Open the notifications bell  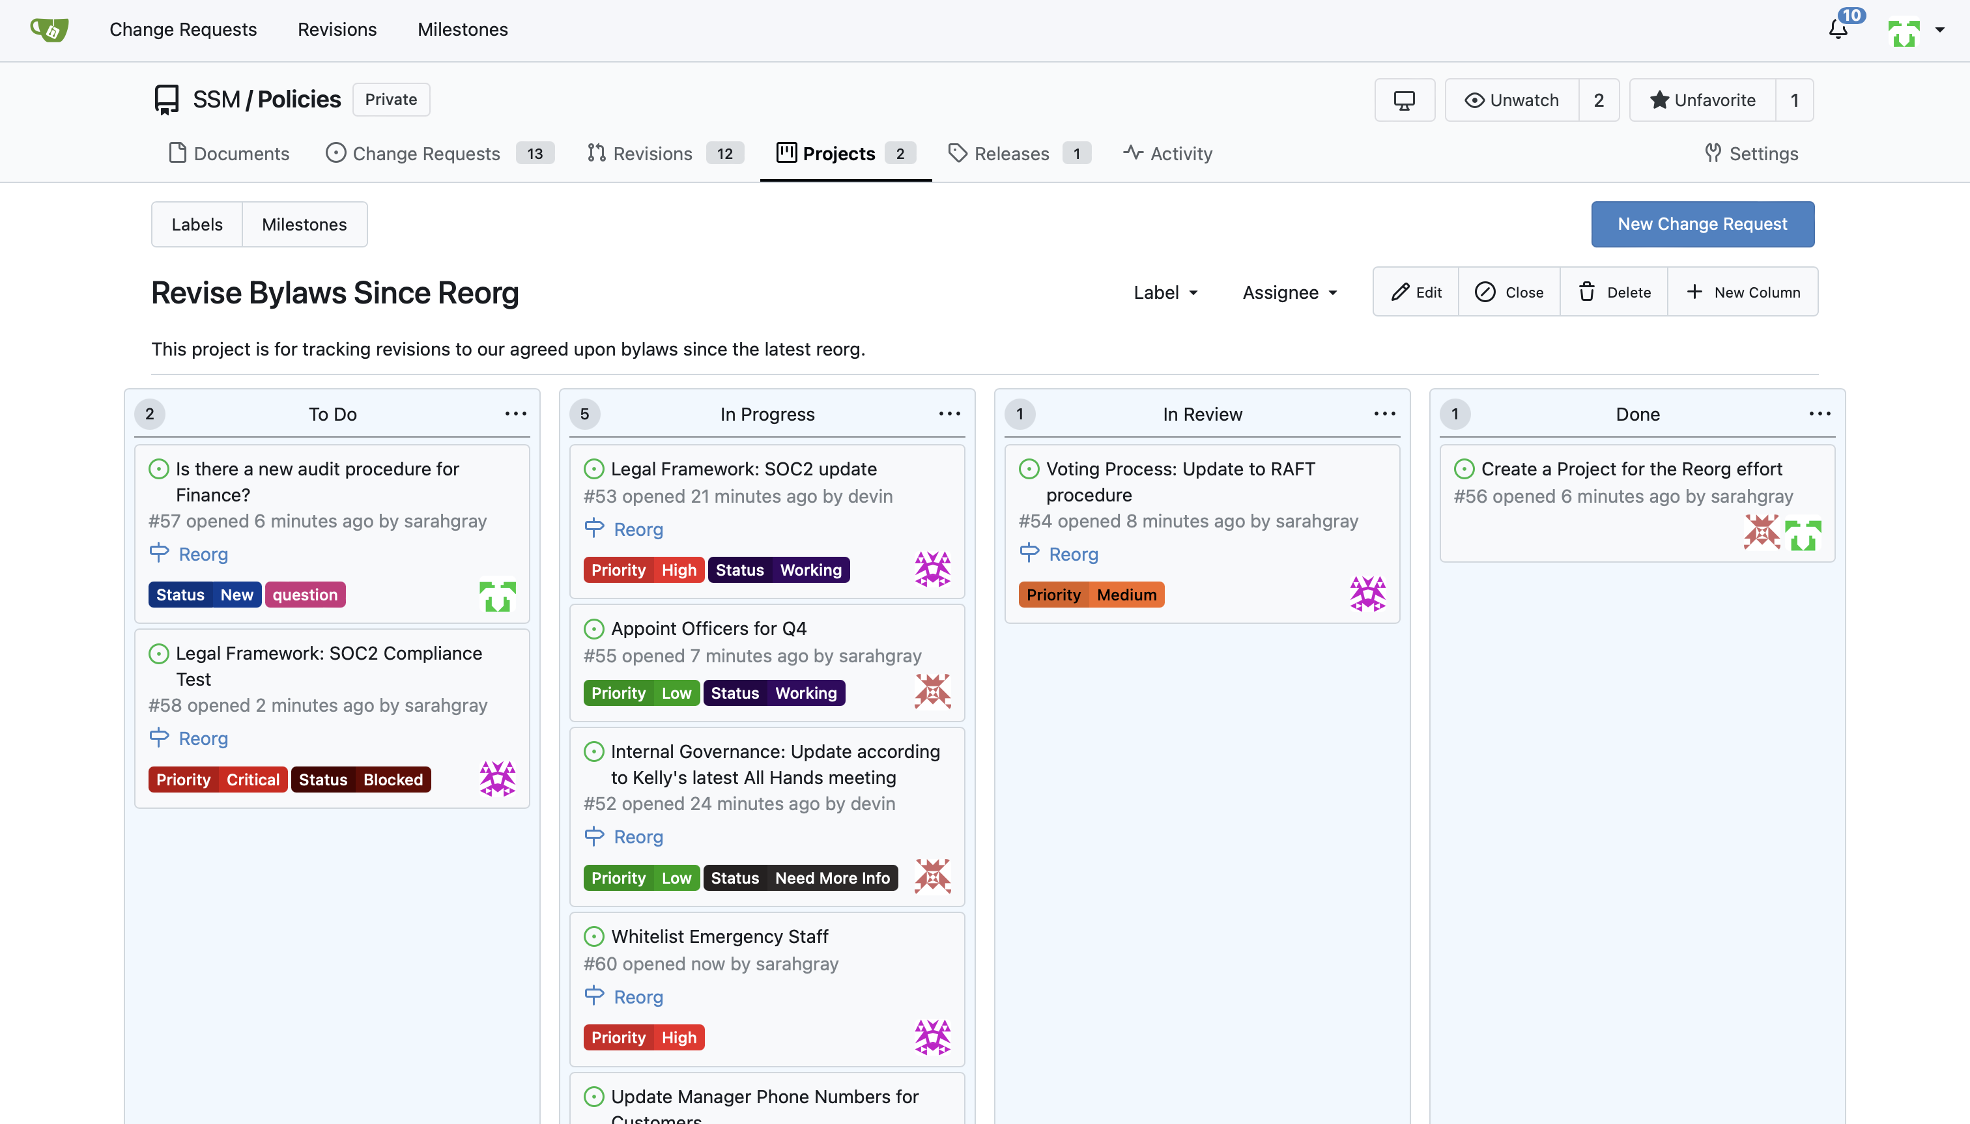coord(1838,29)
